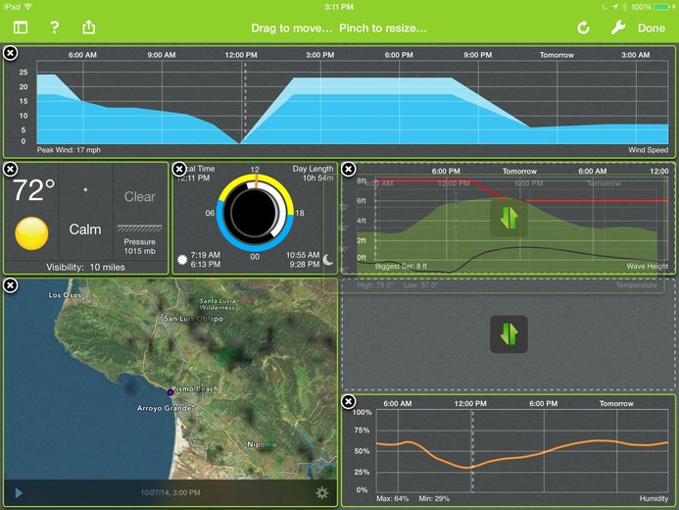
Task: Remove the Humidity graph widget
Action: pos(348,401)
